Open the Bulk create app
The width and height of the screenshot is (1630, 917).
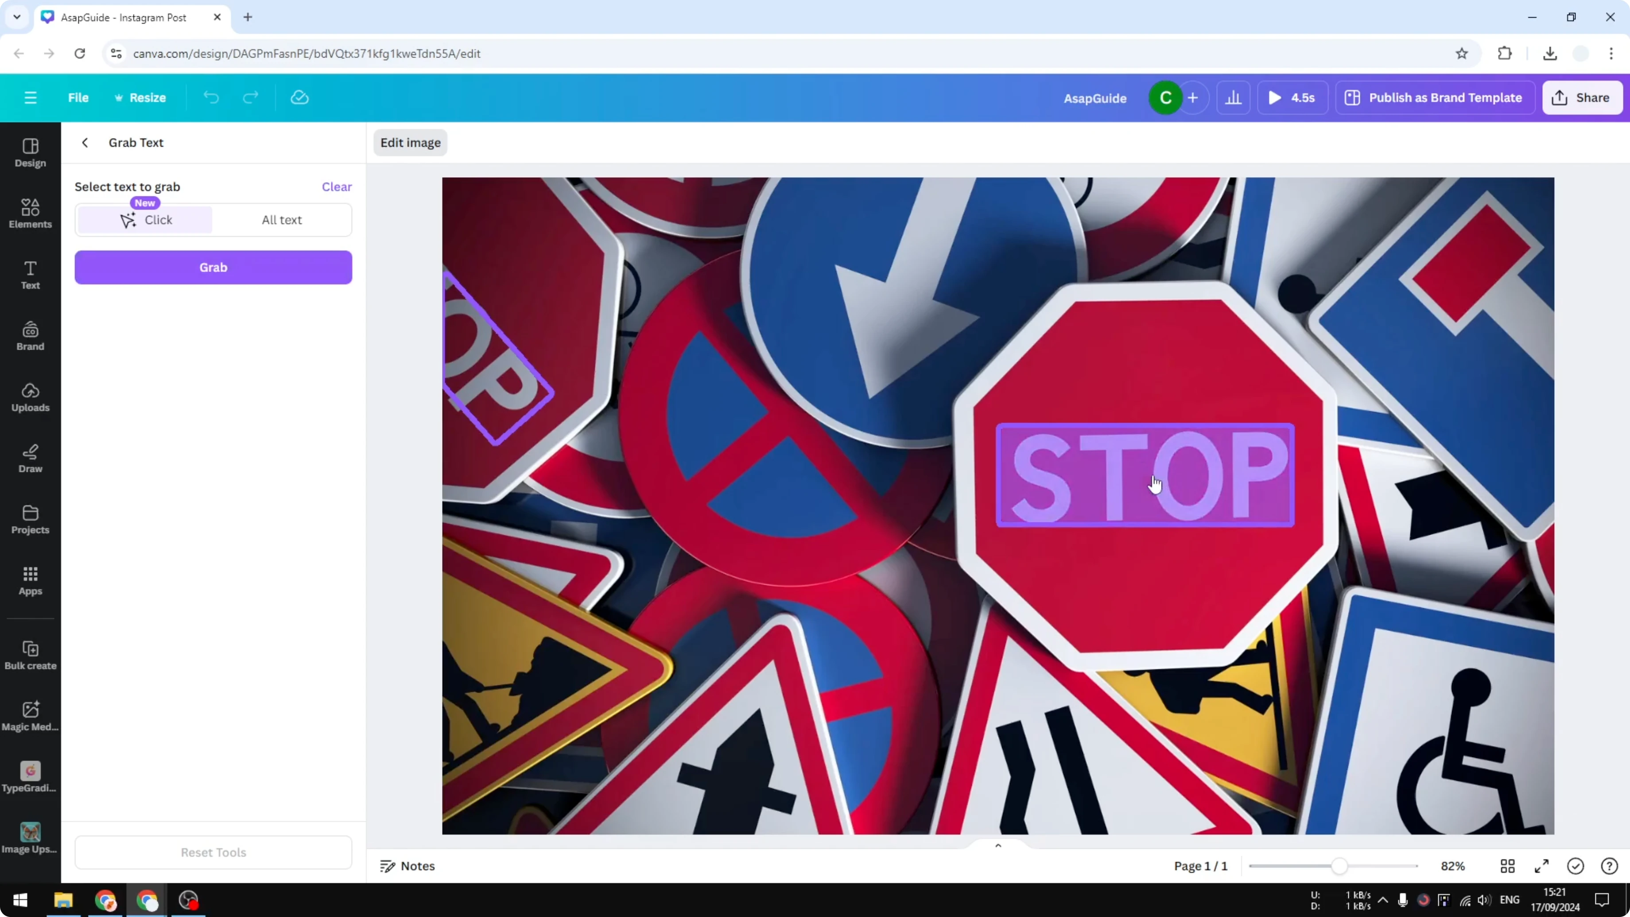(x=31, y=656)
